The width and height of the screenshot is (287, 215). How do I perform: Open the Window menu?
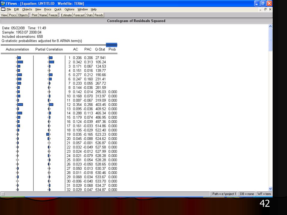[83, 9]
